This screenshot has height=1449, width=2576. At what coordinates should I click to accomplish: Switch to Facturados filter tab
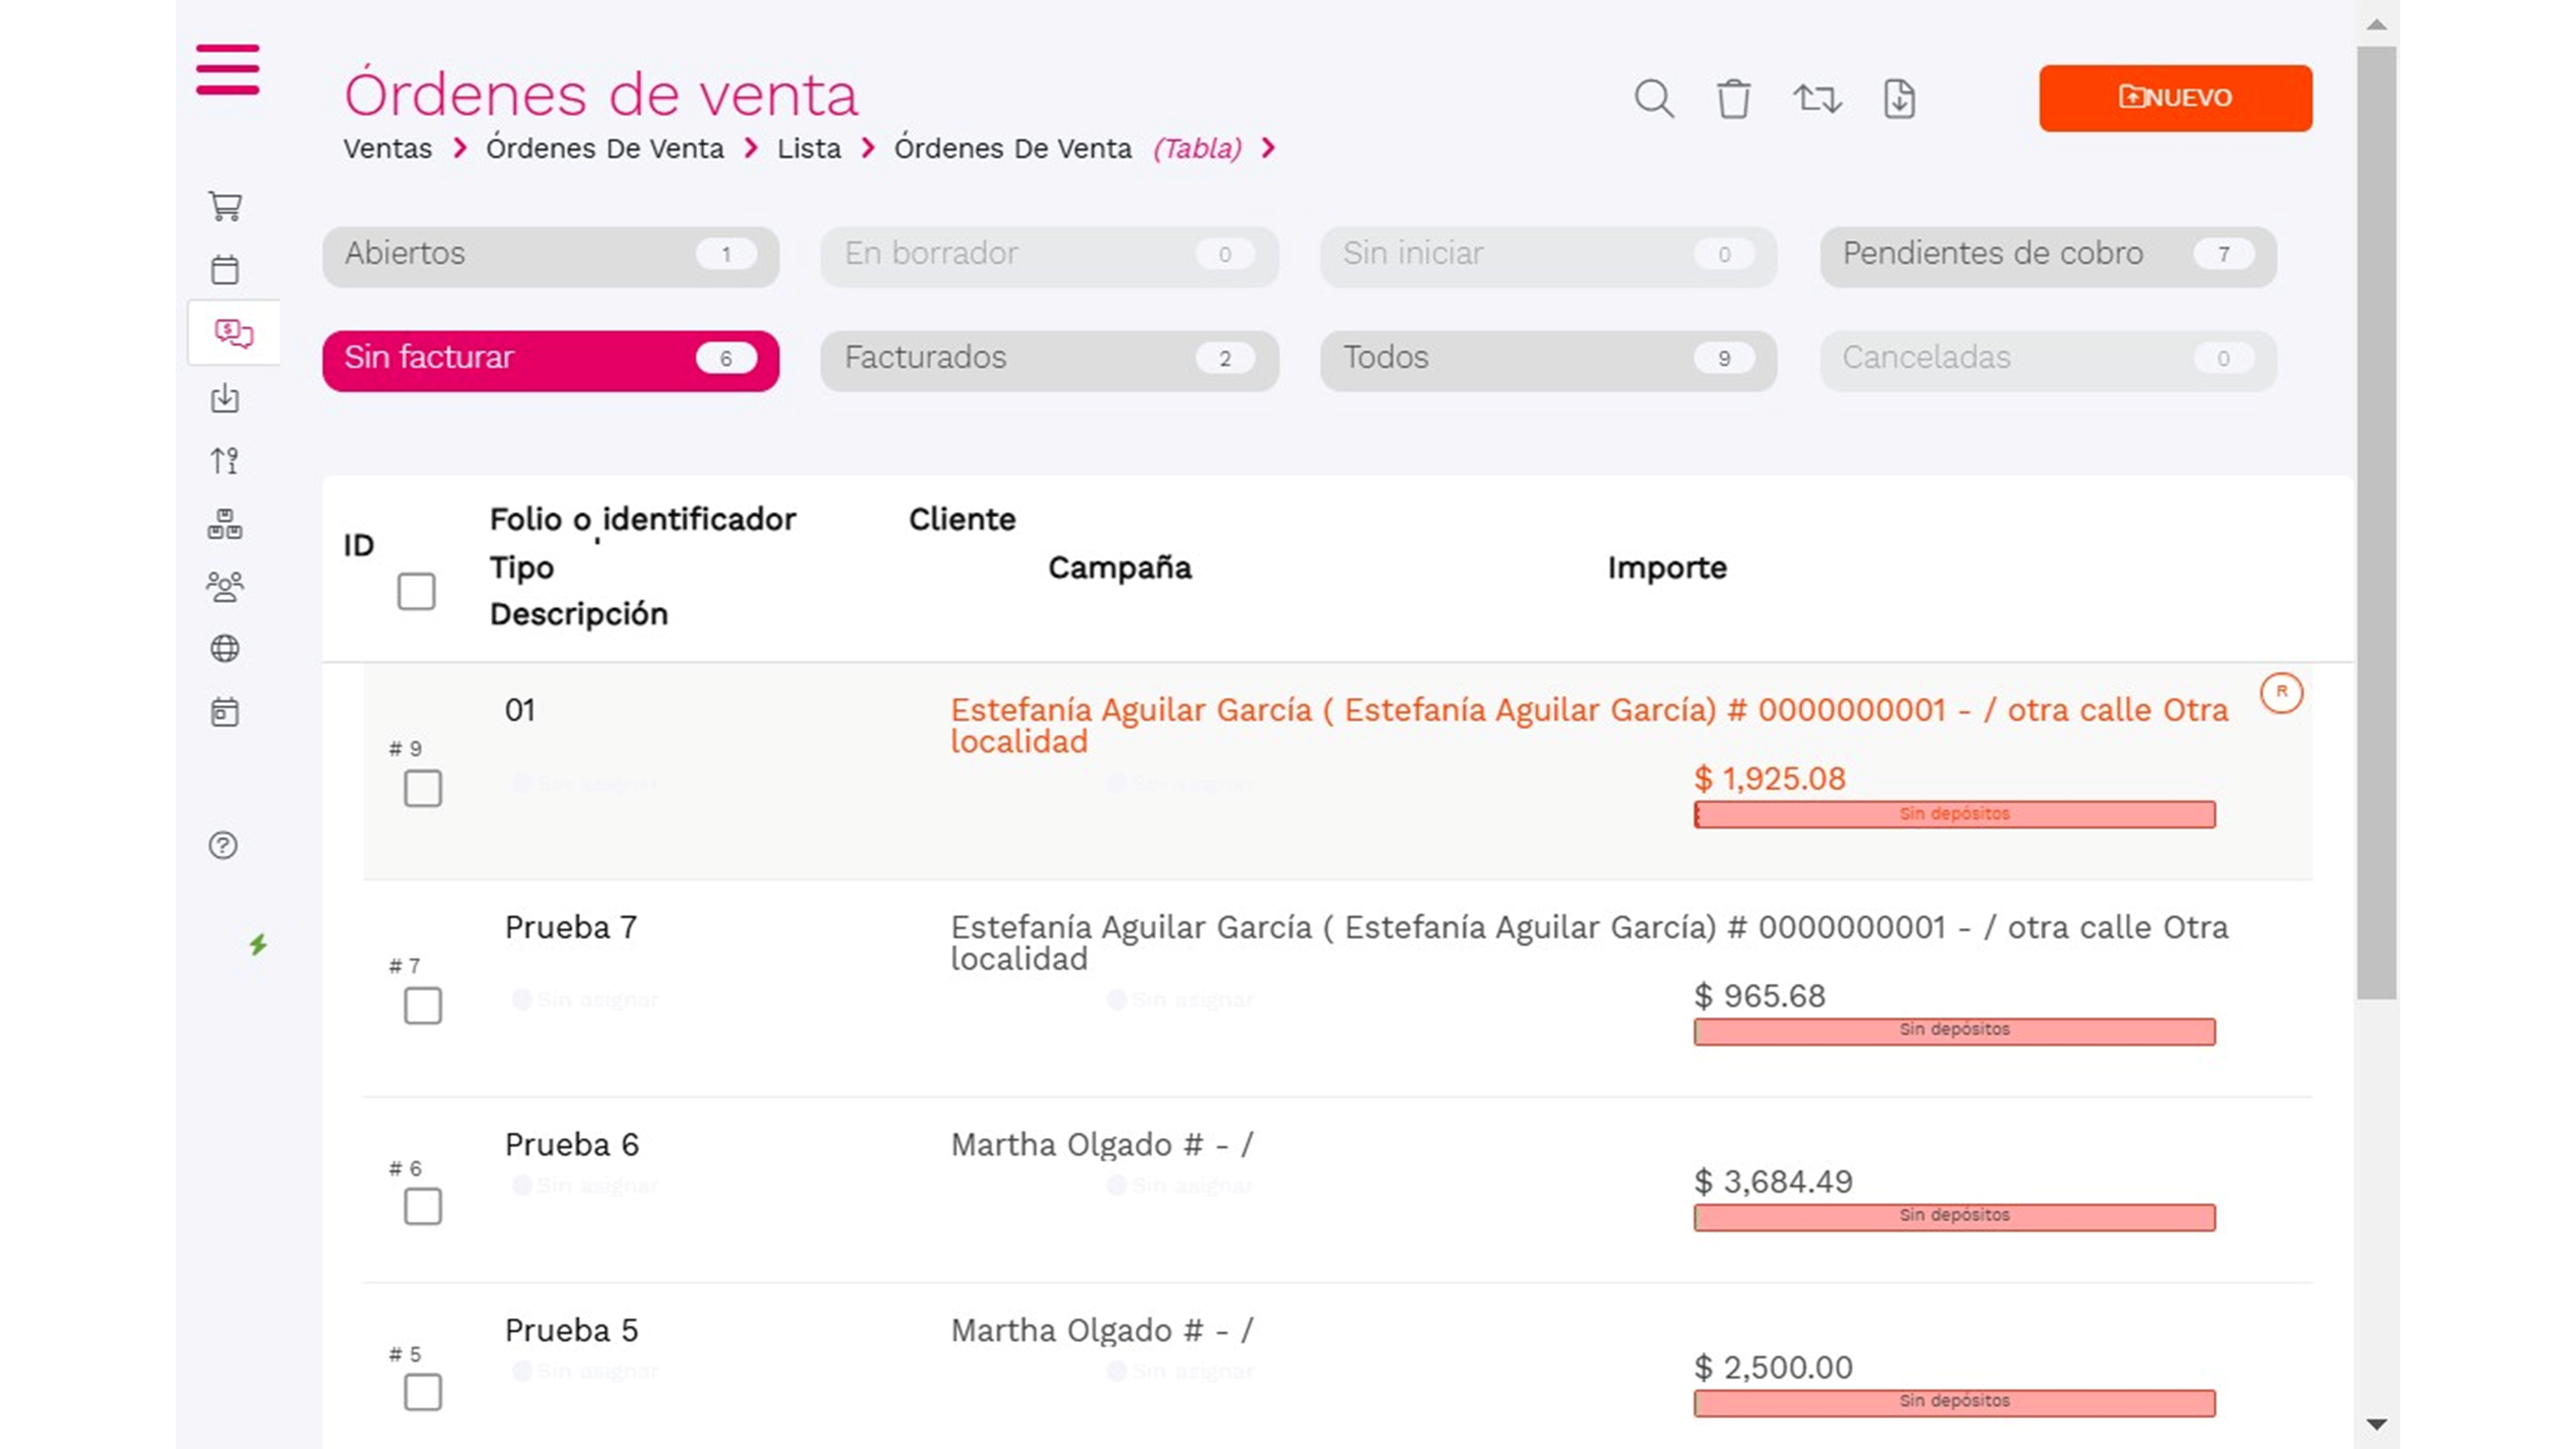click(1048, 358)
